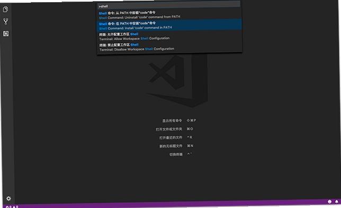Viewport: 341px width, 208px height.
Task: Choose Allow Workspace Shell Configuration
Action: 169,36
